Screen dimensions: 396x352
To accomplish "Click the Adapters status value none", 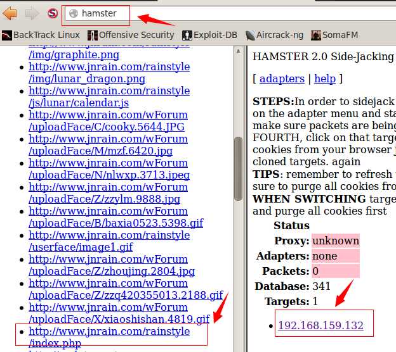I will (x=335, y=256).
